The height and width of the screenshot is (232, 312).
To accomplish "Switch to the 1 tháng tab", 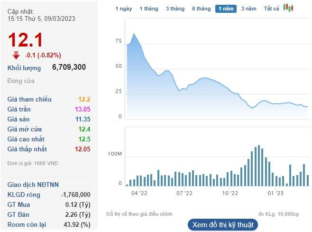I will [x=149, y=9].
